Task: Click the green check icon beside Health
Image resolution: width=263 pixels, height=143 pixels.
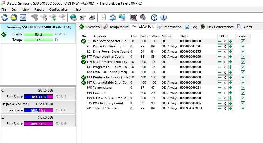Action: point(4,35)
